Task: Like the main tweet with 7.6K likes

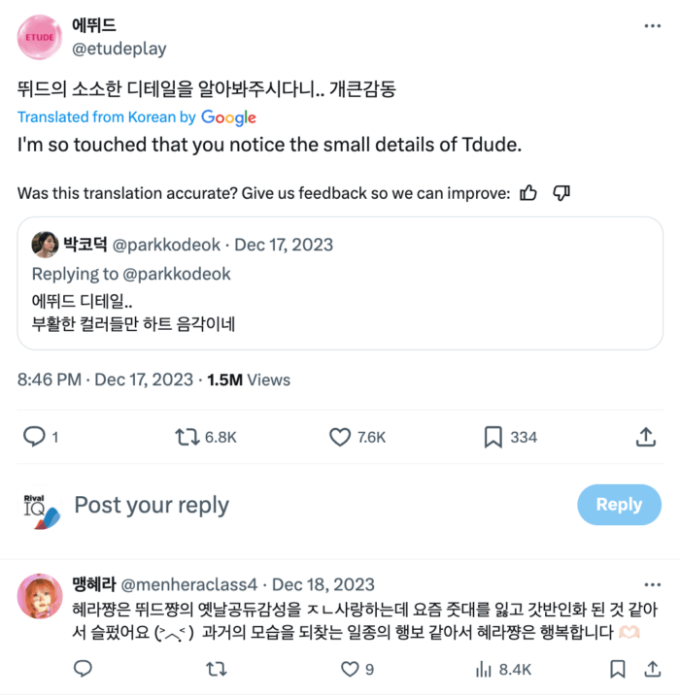Action: (x=340, y=437)
